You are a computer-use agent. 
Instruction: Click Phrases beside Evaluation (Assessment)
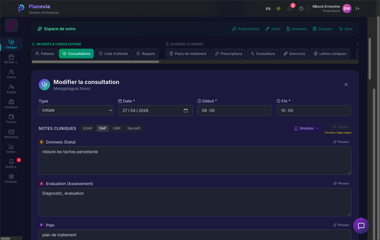click(341, 183)
